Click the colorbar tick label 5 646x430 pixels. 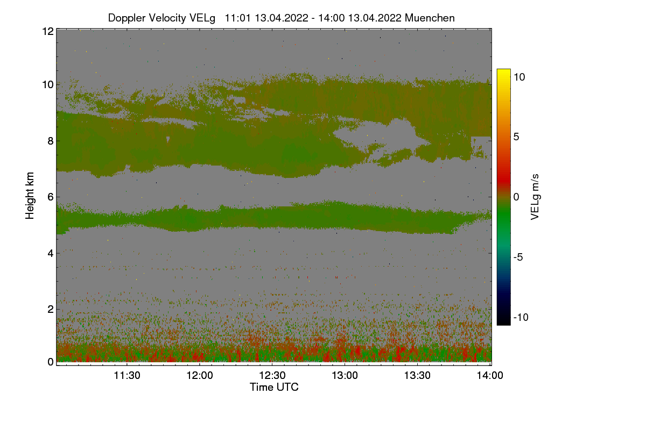515,137
